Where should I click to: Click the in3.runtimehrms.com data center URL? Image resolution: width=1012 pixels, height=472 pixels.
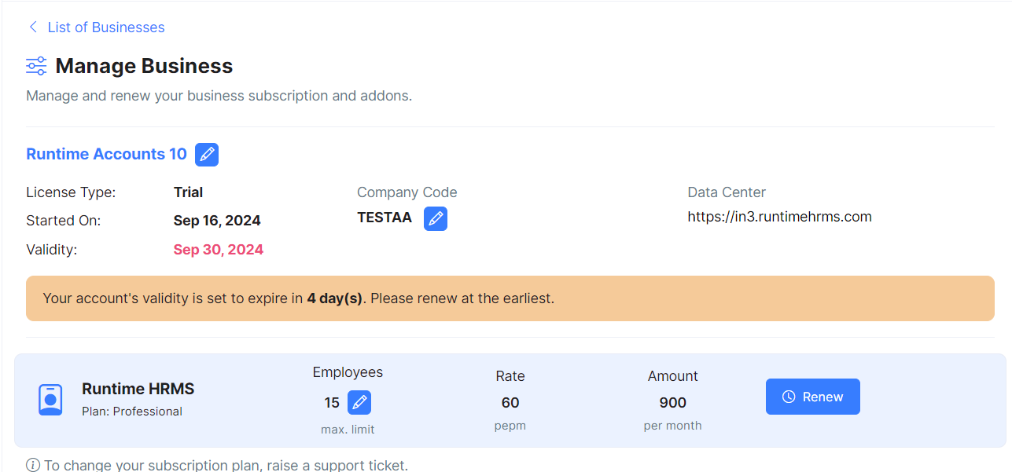point(779,217)
